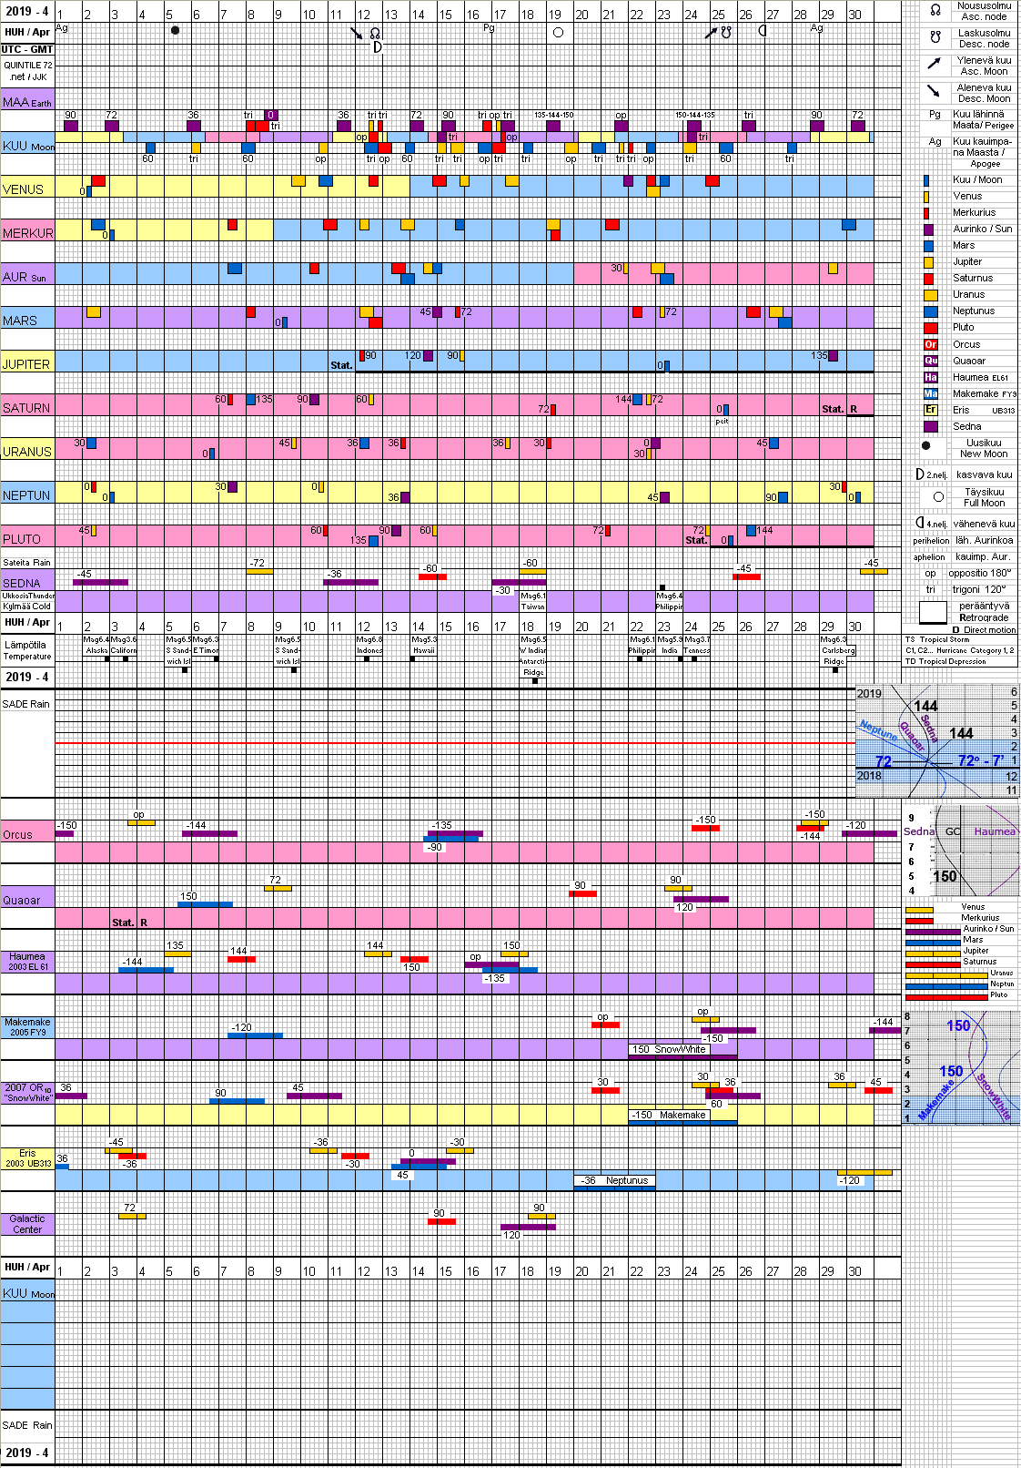Click the Ascending node symbol in the legend
The width and height of the screenshot is (1021, 1468).
pyautogui.click(x=935, y=11)
